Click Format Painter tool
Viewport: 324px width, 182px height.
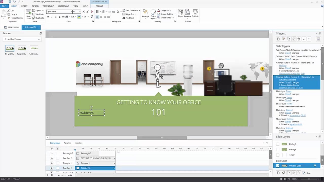(x=15, y=18)
